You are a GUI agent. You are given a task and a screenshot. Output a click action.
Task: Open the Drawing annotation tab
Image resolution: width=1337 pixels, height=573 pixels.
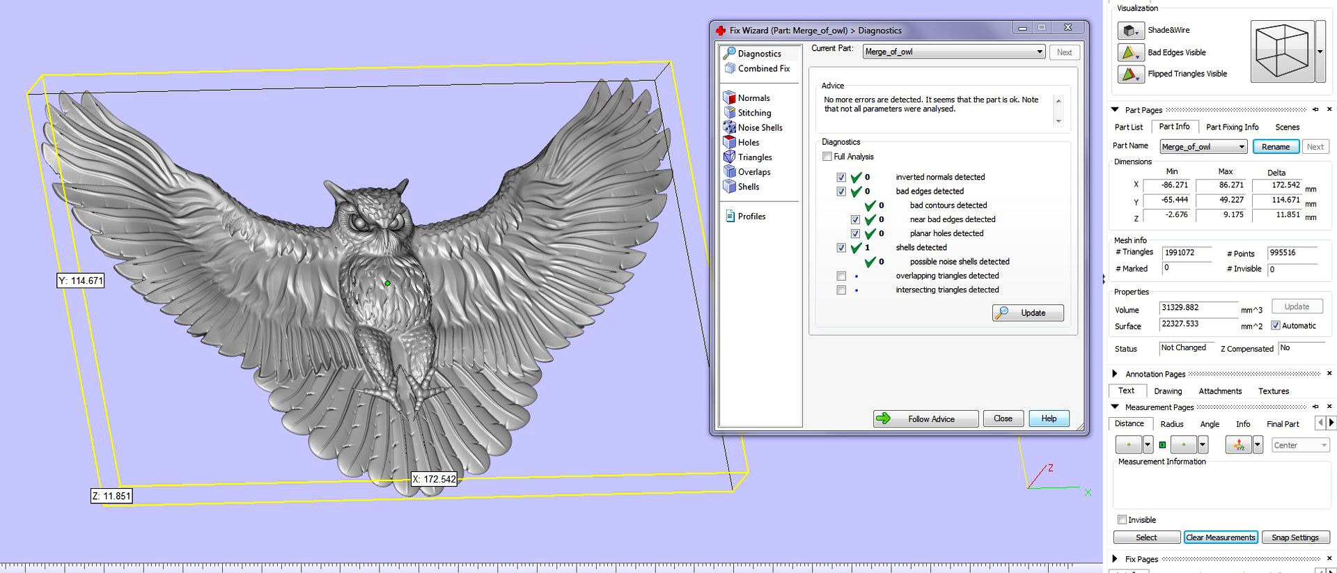pyautogui.click(x=1168, y=391)
